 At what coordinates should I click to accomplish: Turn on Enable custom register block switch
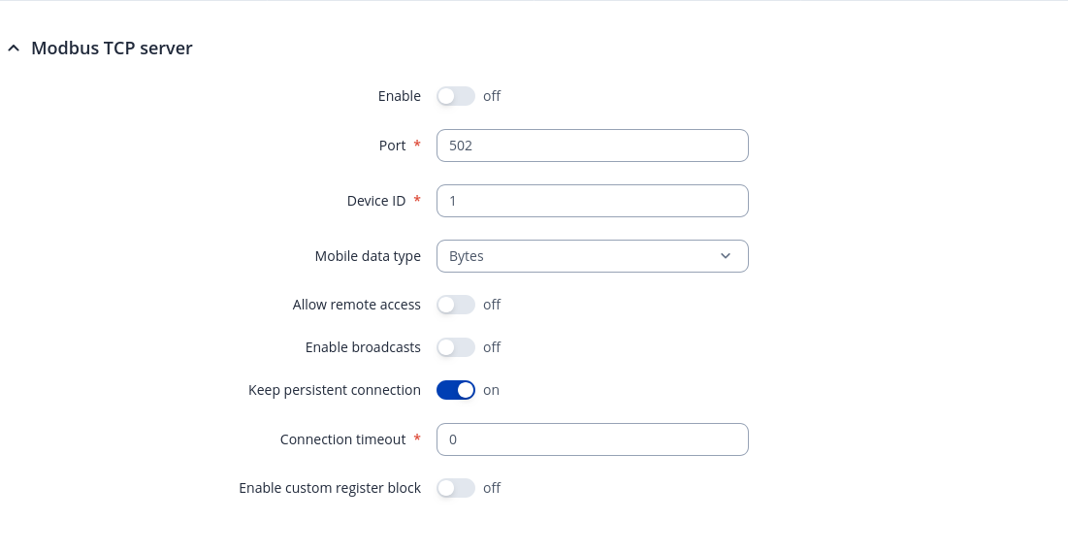[455, 488]
